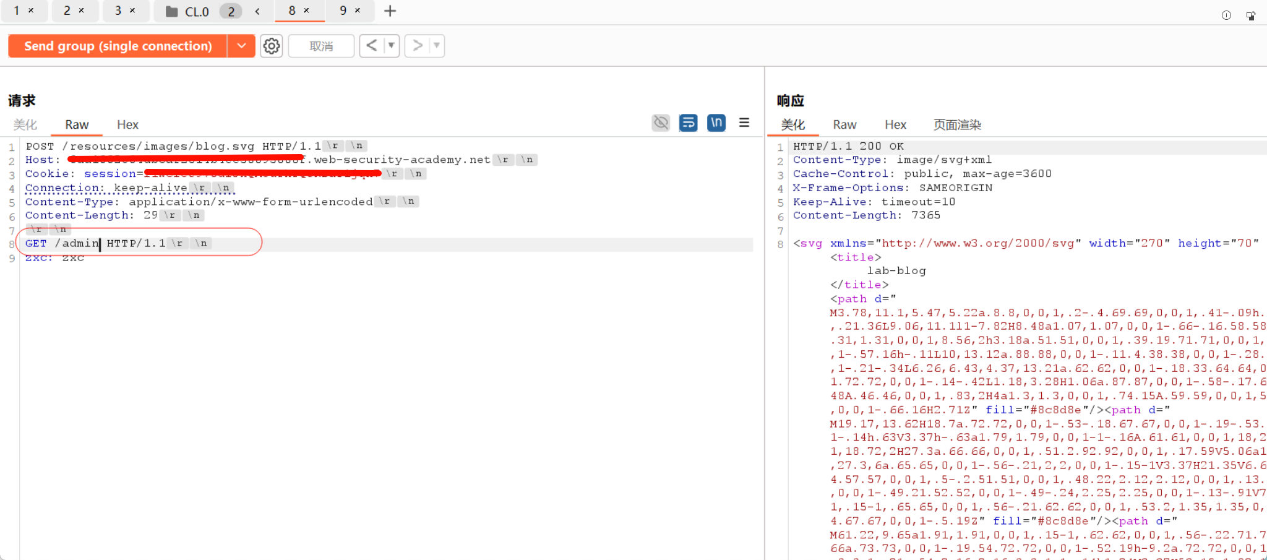Click the 'Connection: keep-alive' header line
The image size is (1267, 560).
[106, 187]
